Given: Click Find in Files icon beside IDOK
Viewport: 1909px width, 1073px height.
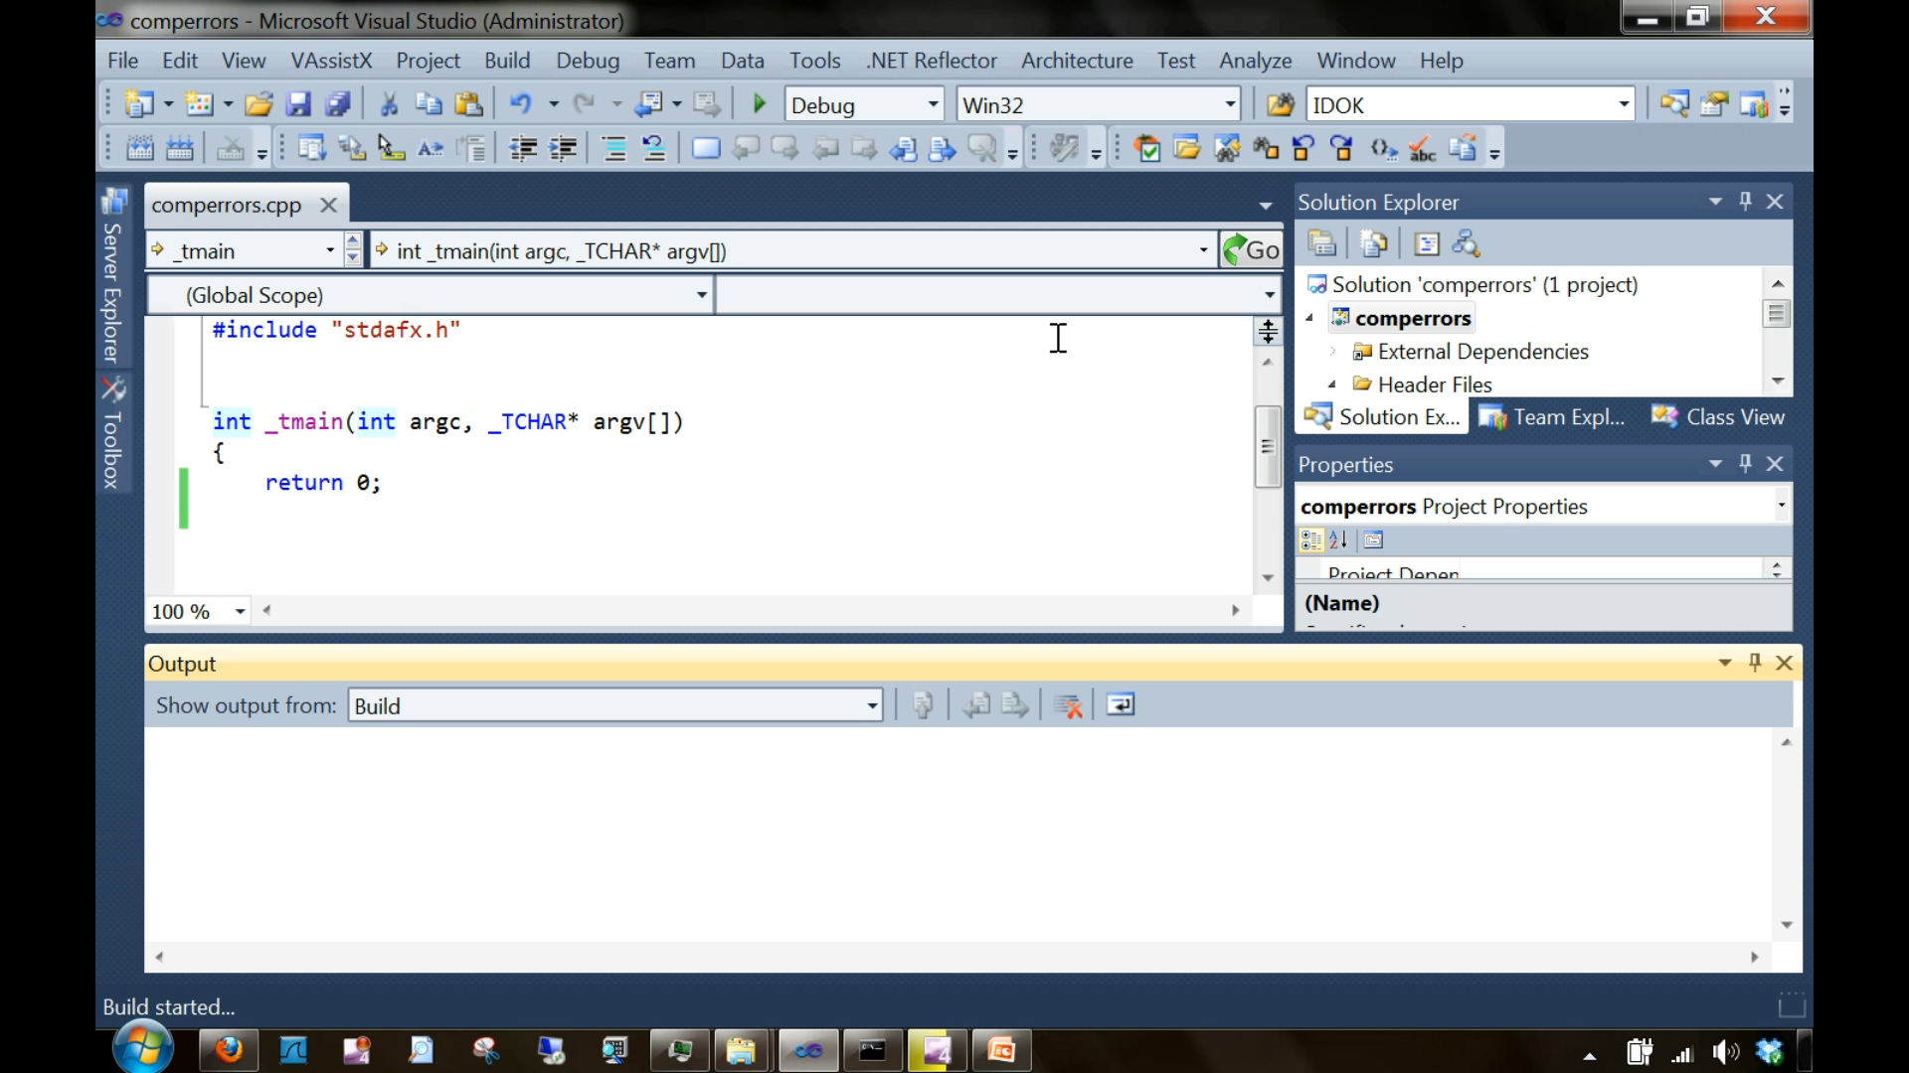Looking at the screenshot, I should (1281, 104).
